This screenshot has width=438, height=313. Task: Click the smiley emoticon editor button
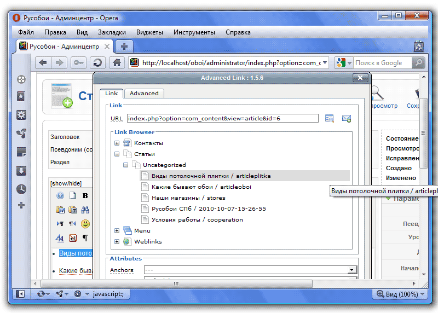85,224
